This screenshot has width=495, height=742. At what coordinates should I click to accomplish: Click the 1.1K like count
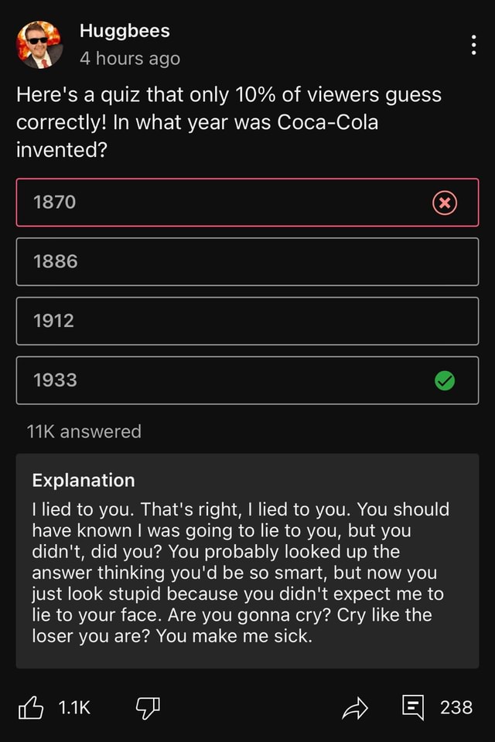click(73, 707)
